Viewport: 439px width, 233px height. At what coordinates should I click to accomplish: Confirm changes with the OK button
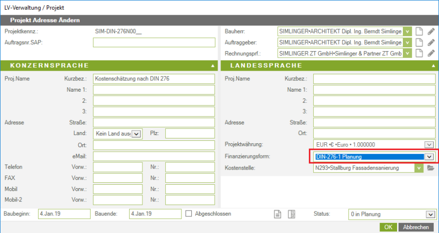[x=388, y=227]
